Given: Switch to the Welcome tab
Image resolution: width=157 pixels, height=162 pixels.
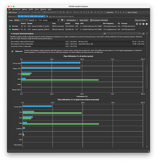Looking at the screenshot, I should pos(12,17).
